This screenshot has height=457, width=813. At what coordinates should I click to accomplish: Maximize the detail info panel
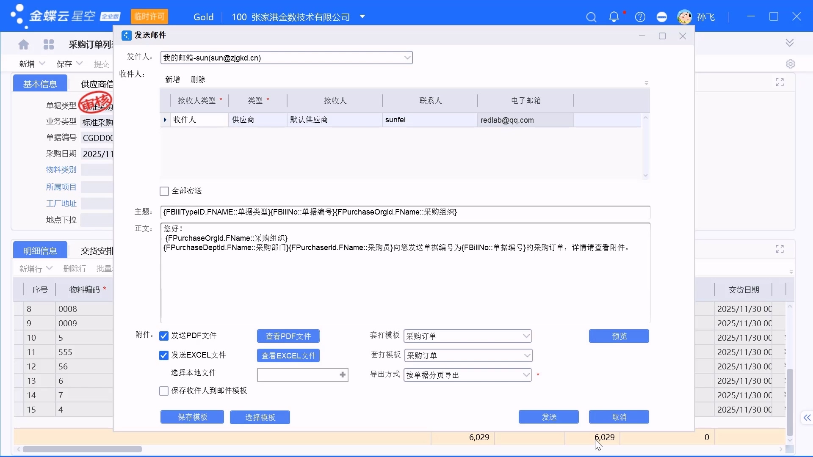[x=780, y=249]
